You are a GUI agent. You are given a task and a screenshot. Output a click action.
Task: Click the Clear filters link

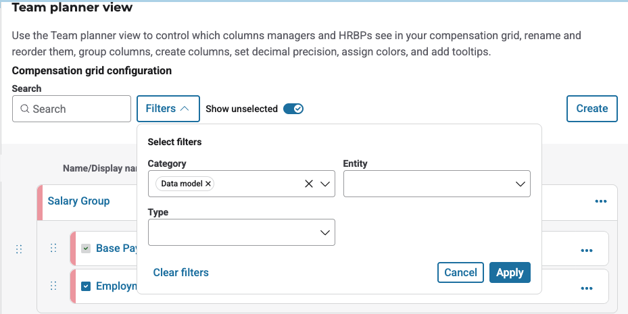pyautogui.click(x=180, y=273)
